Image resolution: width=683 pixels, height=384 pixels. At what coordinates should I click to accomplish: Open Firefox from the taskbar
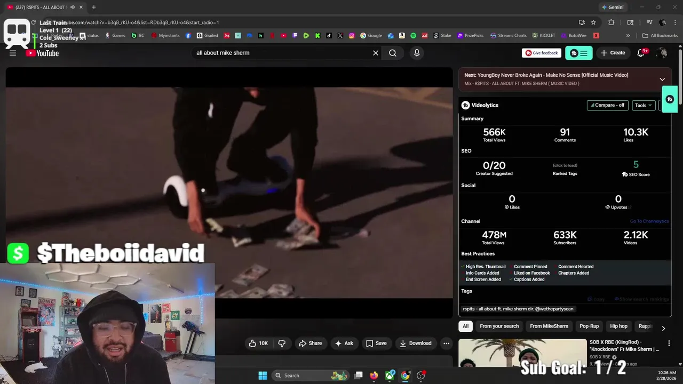pyautogui.click(x=374, y=375)
